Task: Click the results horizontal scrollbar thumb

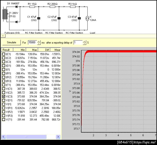Action: [26, 137]
